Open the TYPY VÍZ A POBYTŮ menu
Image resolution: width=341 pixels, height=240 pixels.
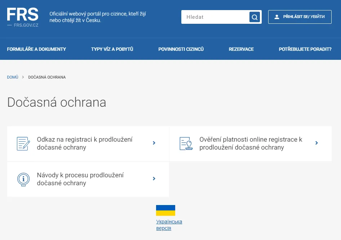tap(112, 49)
